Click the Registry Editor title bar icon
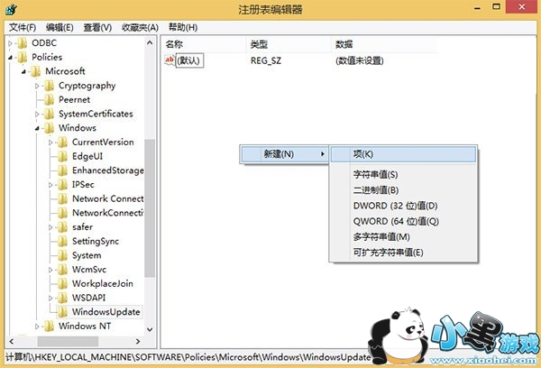 click(x=11, y=9)
